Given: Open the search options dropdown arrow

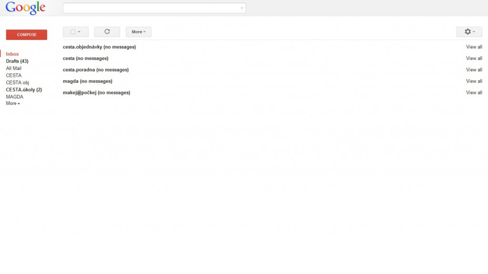Looking at the screenshot, I should point(242,8).
